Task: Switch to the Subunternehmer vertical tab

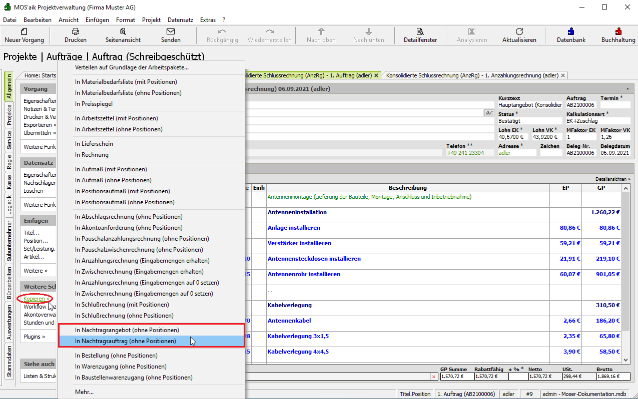Action: [9, 240]
